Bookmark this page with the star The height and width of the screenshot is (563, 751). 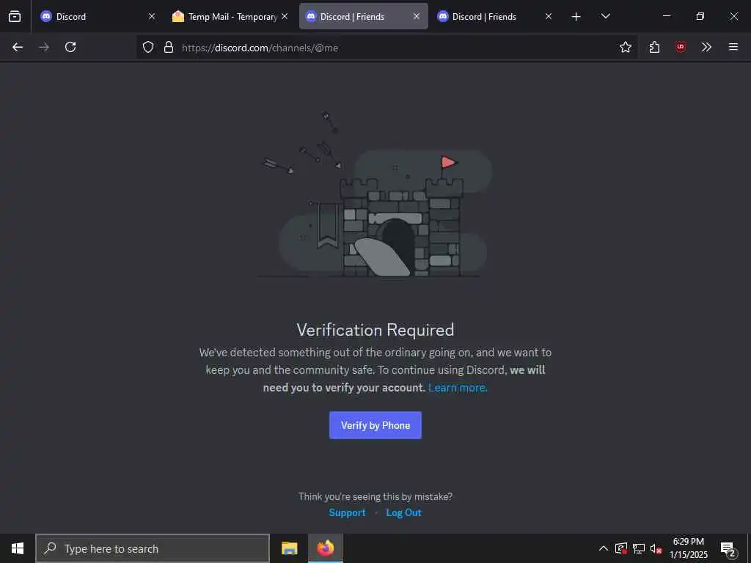click(x=626, y=47)
